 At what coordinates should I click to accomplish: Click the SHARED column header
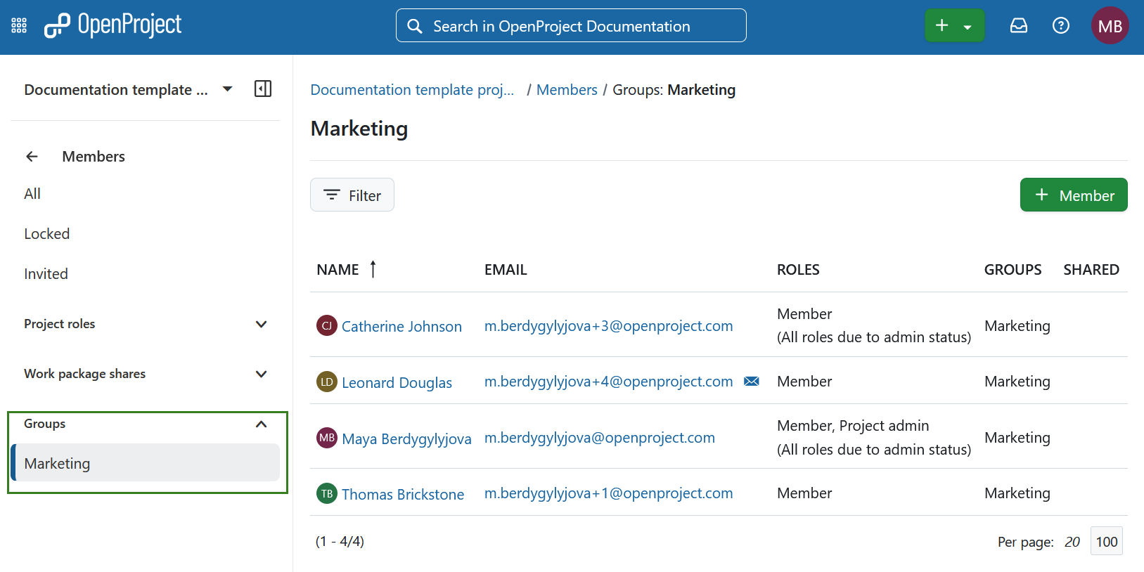[1091, 270]
